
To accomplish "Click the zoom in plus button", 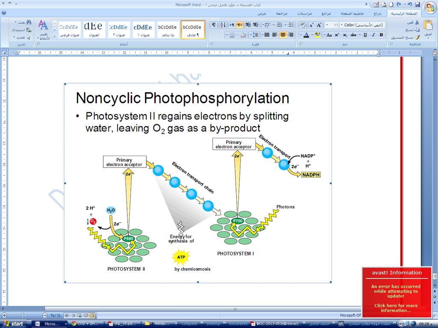I will click(x=4, y=315).
